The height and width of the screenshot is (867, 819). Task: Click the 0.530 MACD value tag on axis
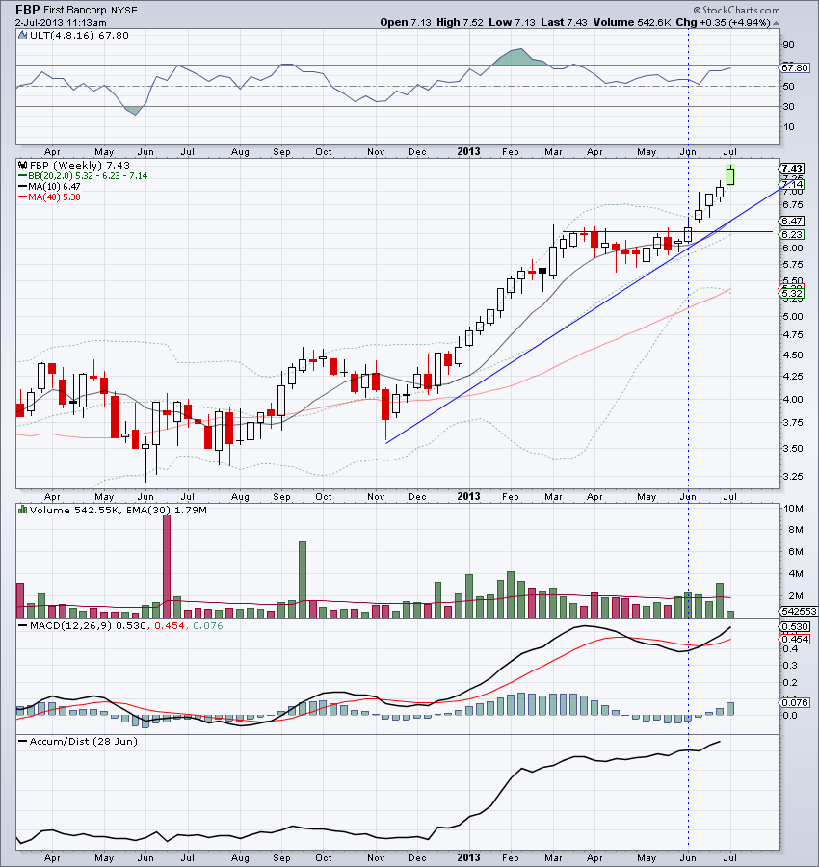(x=795, y=626)
